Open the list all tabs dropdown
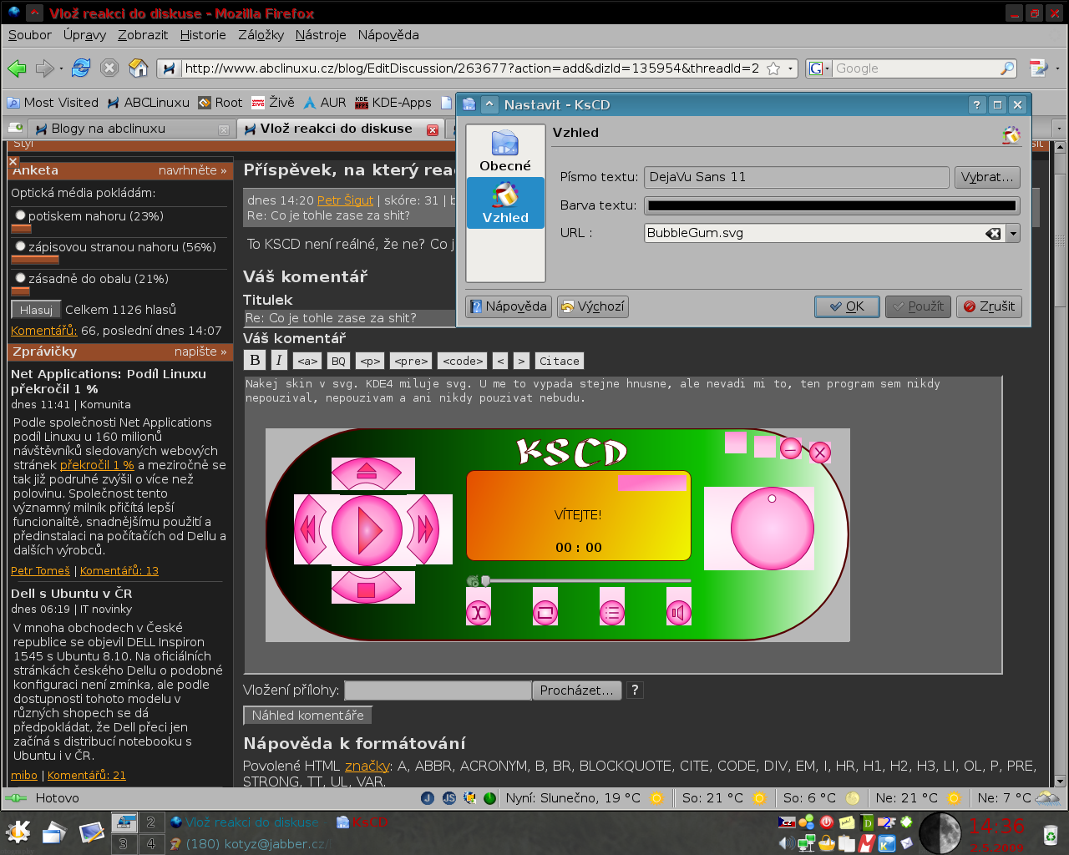Image resolution: width=1069 pixels, height=855 pixels. (1059, 129)
